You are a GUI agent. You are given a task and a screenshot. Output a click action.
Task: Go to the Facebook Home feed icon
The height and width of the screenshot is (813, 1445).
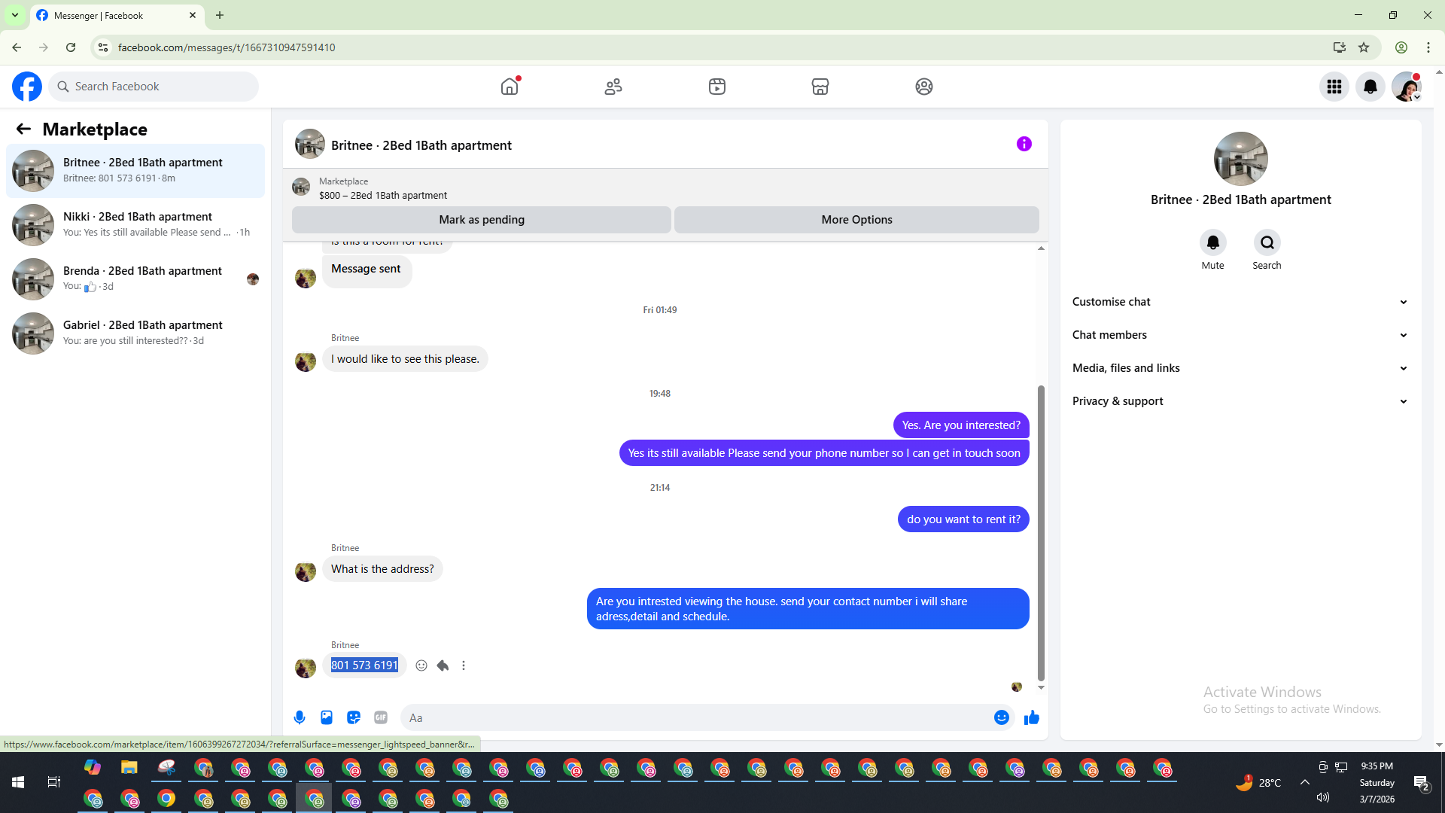point(510,87)
